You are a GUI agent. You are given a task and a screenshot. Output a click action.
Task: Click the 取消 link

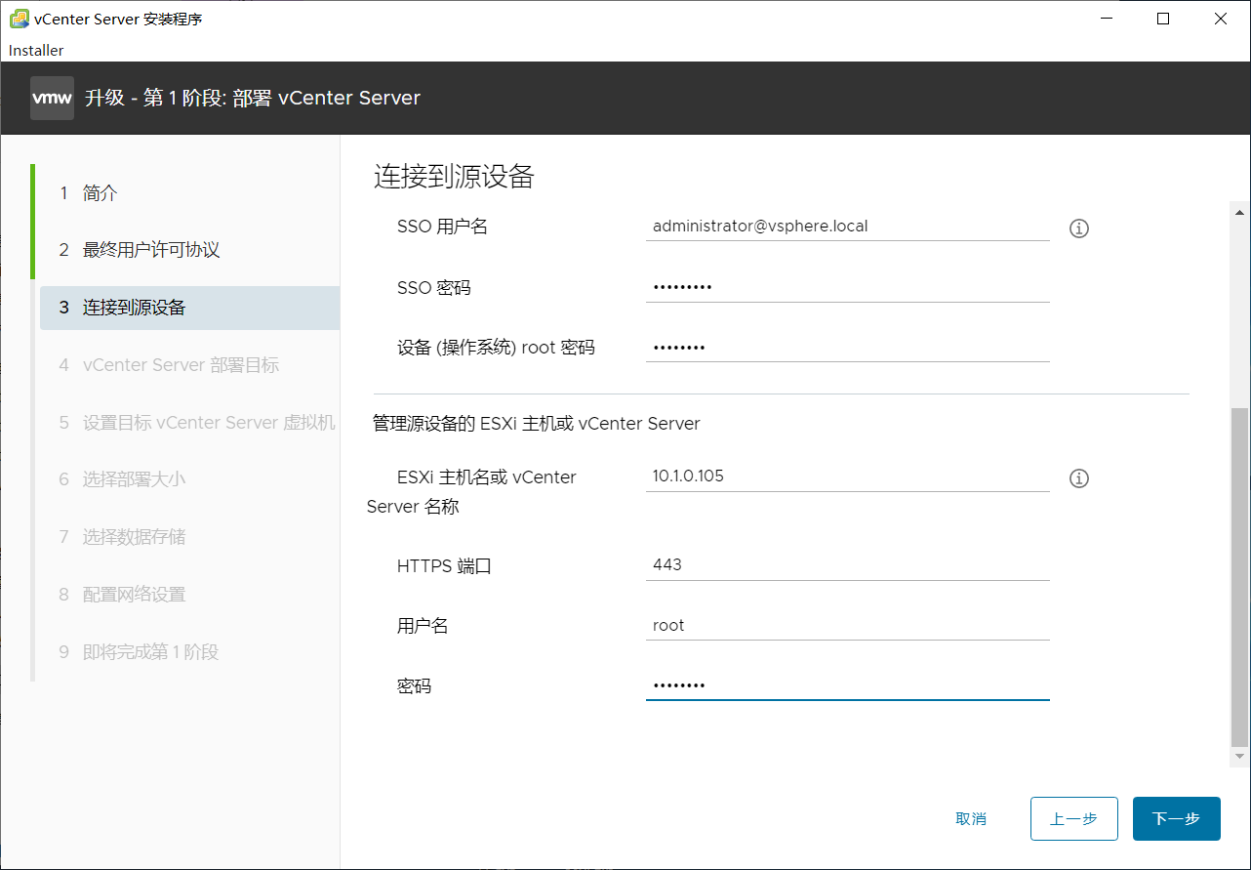click(971, 818)
